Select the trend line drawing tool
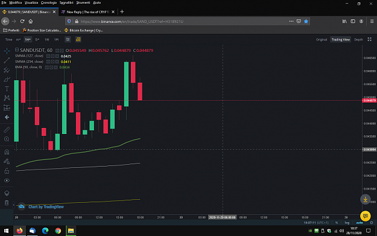377x236 pixels. tap(7, 60)
